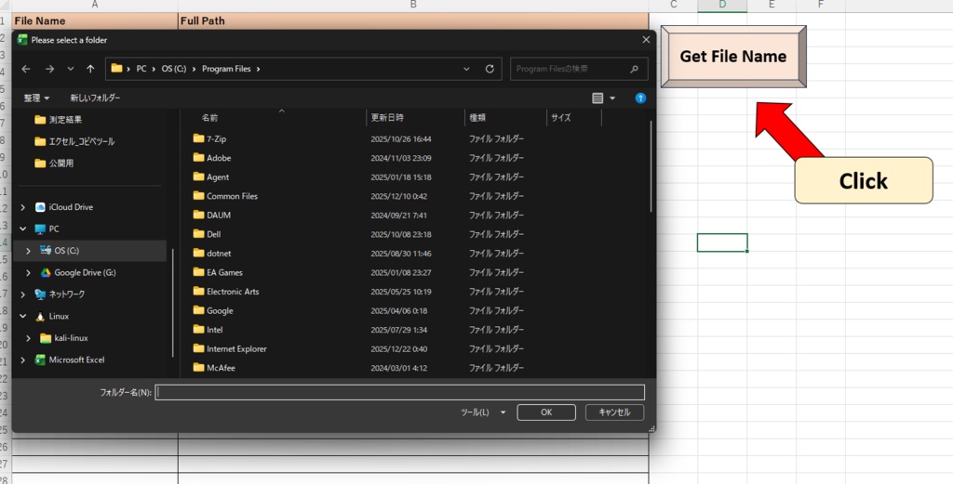Select the iCloud Drive icon
This screenshot has height=484, width=953.
click(40, 207)
